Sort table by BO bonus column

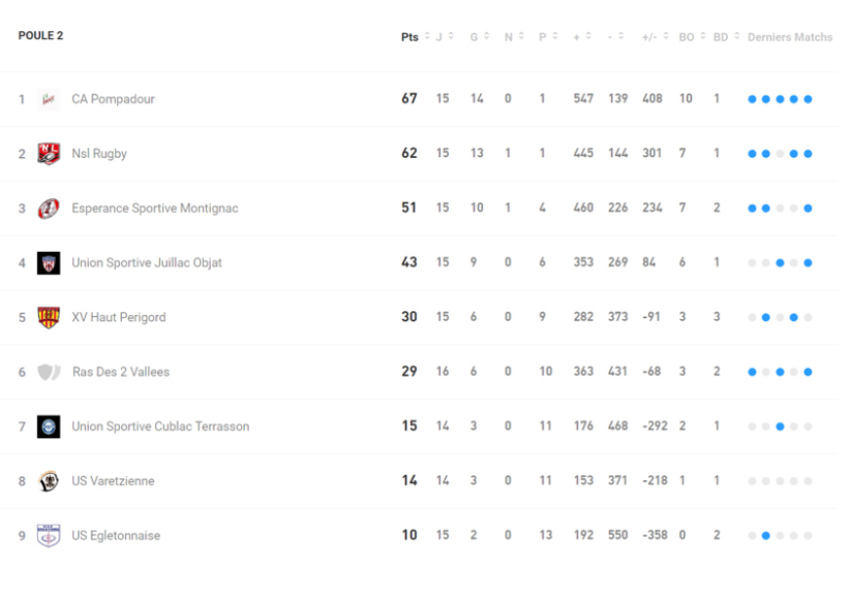point(687,38)
